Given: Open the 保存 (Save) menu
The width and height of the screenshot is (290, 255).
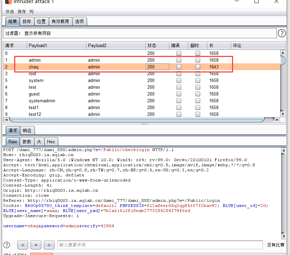Looking at the screenshot, I should (22, 12).
